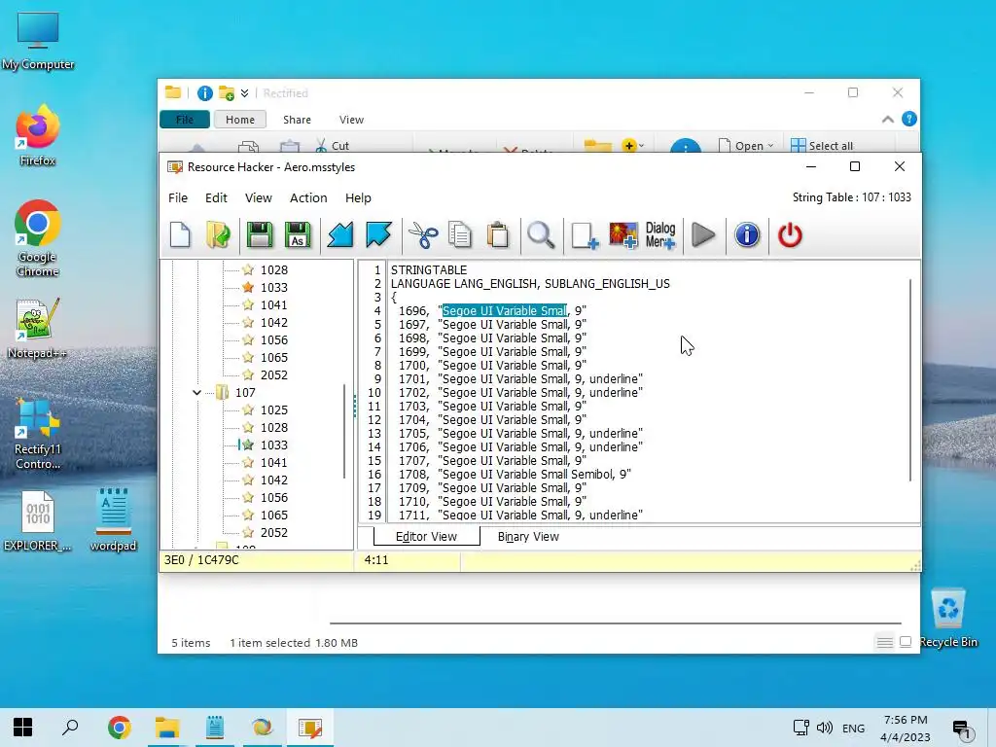
Task: Open the Explorer quick access toolbar dropdown
Action: (x=244, y=93)
